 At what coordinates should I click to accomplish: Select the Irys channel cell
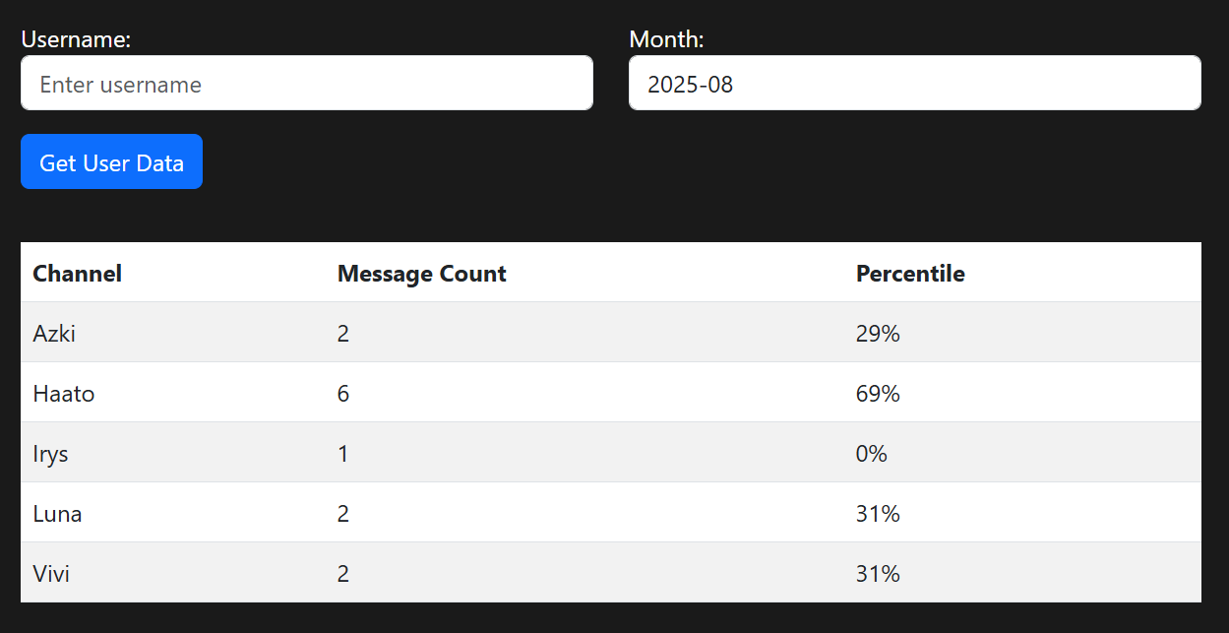pos(51,454)
